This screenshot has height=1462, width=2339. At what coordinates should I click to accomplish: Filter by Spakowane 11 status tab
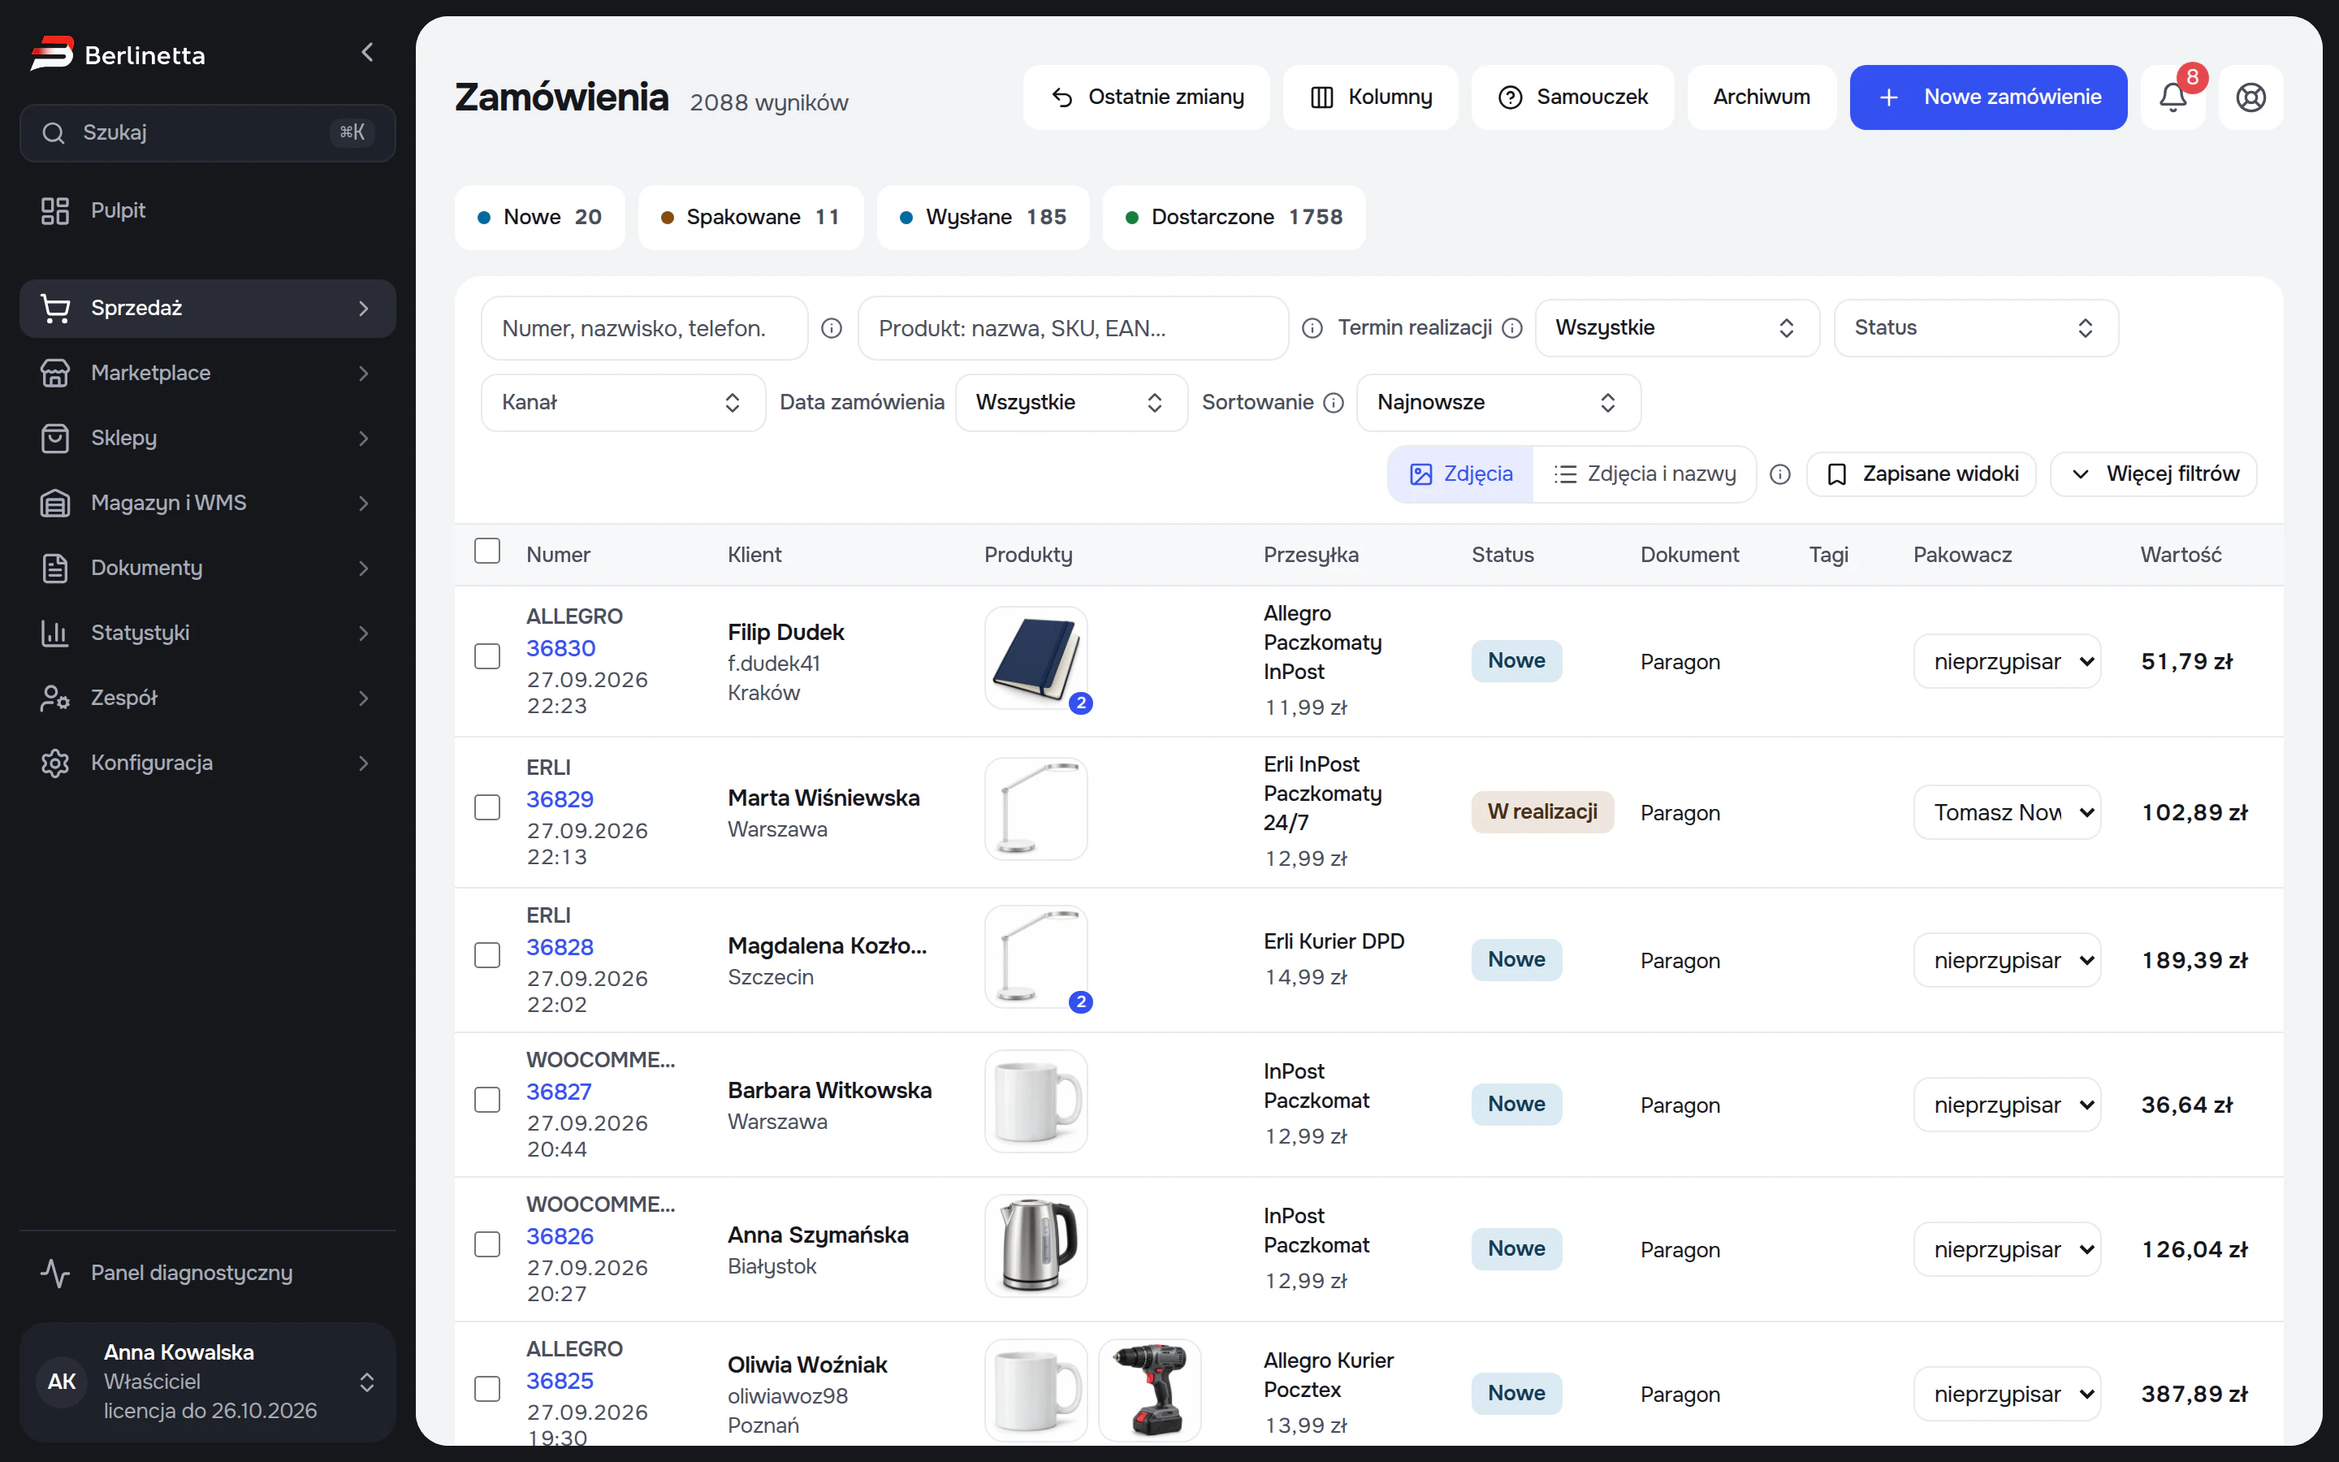tap(750, 218)
